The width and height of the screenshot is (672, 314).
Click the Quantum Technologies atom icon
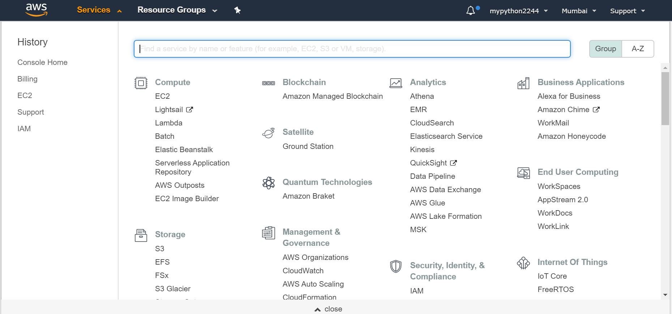pyautogui.click(x=269, y=183)
